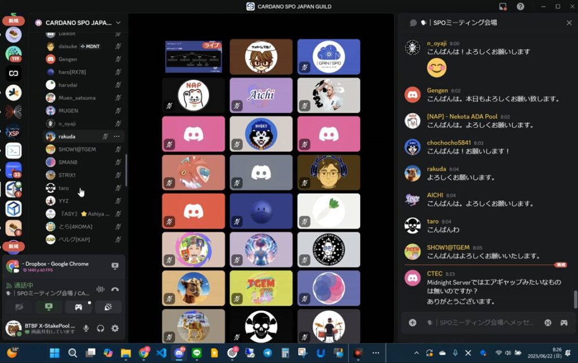Select MUGEN in the member list
Image resolution: width=578 pixels, height=363 pixels.
[84, 111]
